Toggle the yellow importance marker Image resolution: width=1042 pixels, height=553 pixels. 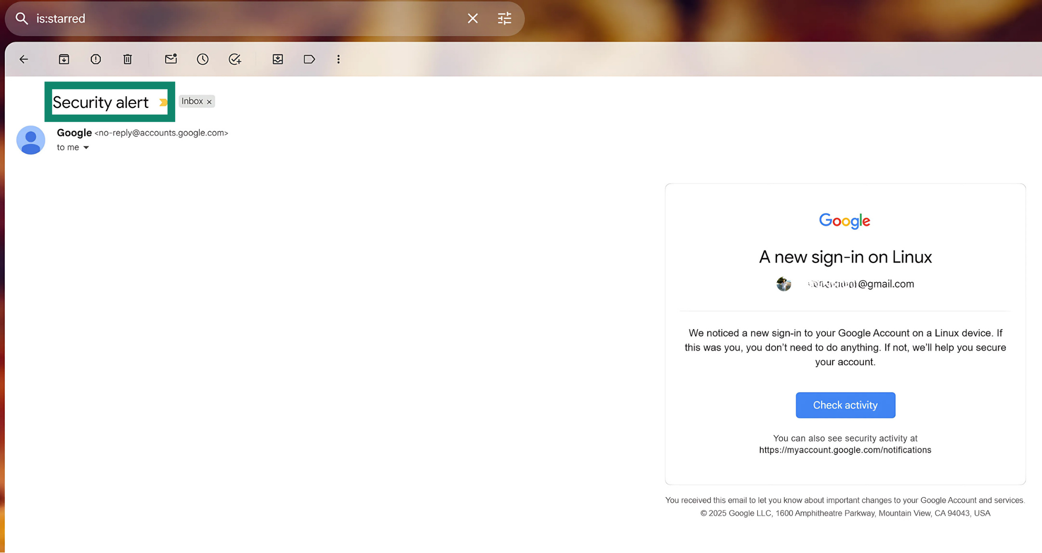pyautogui.click(x=163, y=102)
